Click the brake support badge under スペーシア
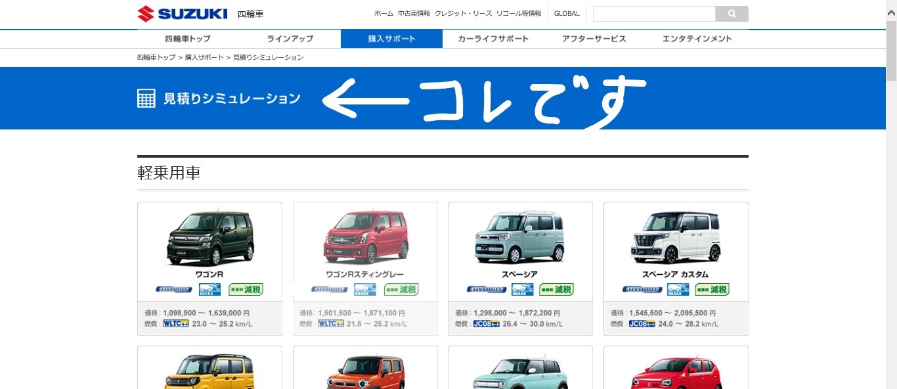This screenshot has width=897, height=389. 521,289
